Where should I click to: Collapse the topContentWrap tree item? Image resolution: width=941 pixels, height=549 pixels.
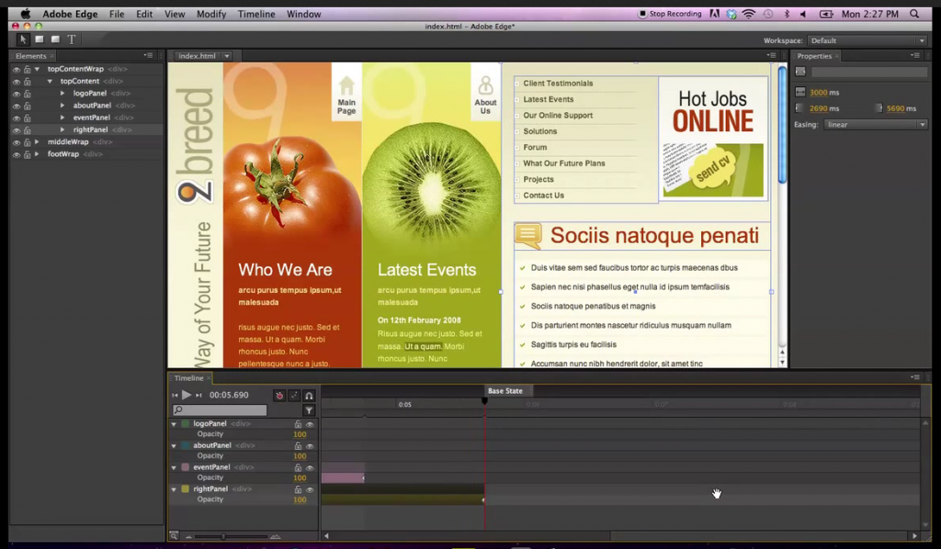point(37,69)
